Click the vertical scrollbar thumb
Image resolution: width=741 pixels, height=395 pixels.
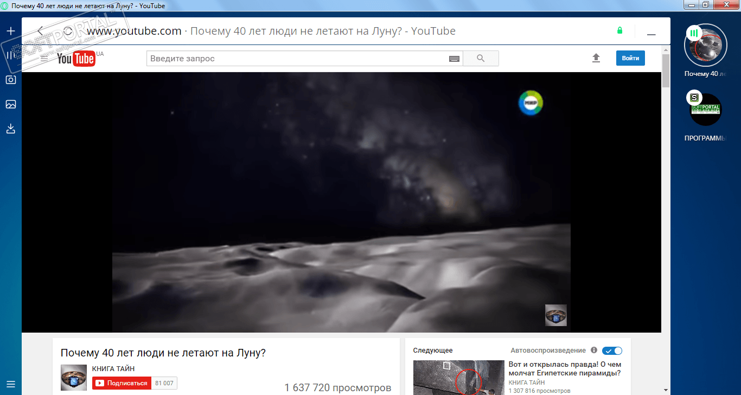[666, 70]
